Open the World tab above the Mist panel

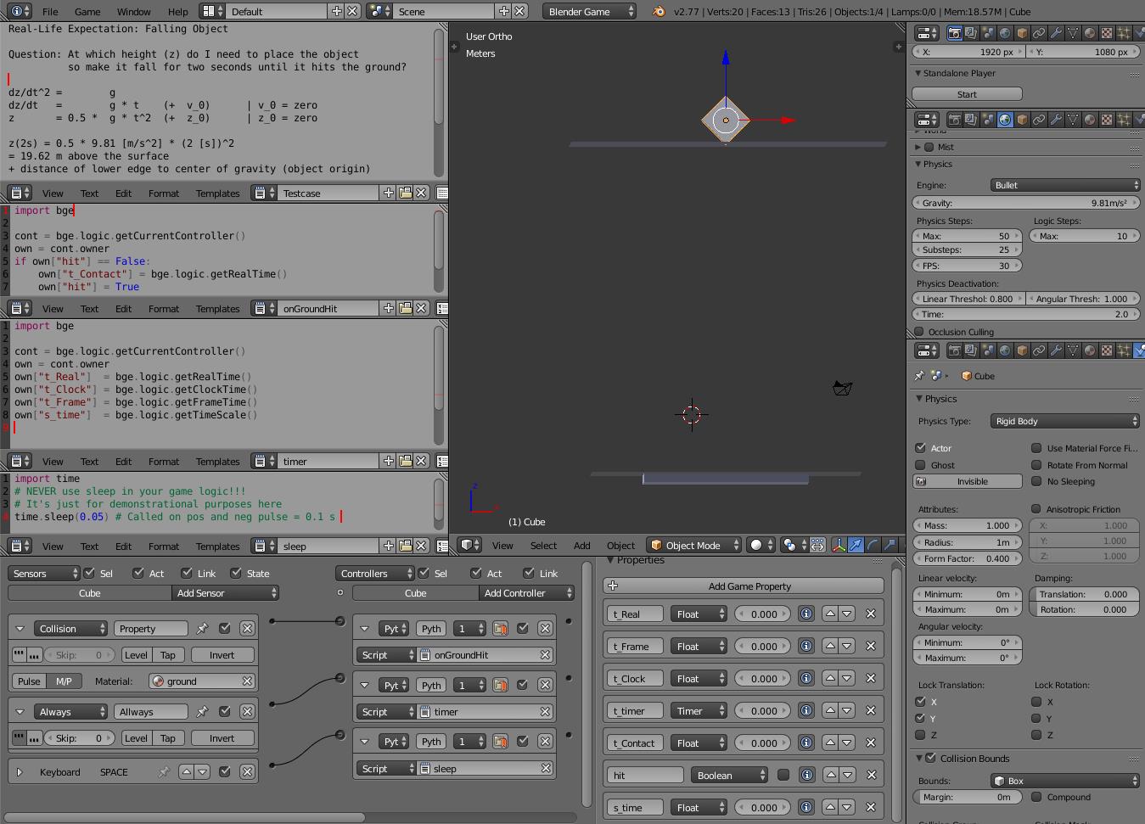1005,120
